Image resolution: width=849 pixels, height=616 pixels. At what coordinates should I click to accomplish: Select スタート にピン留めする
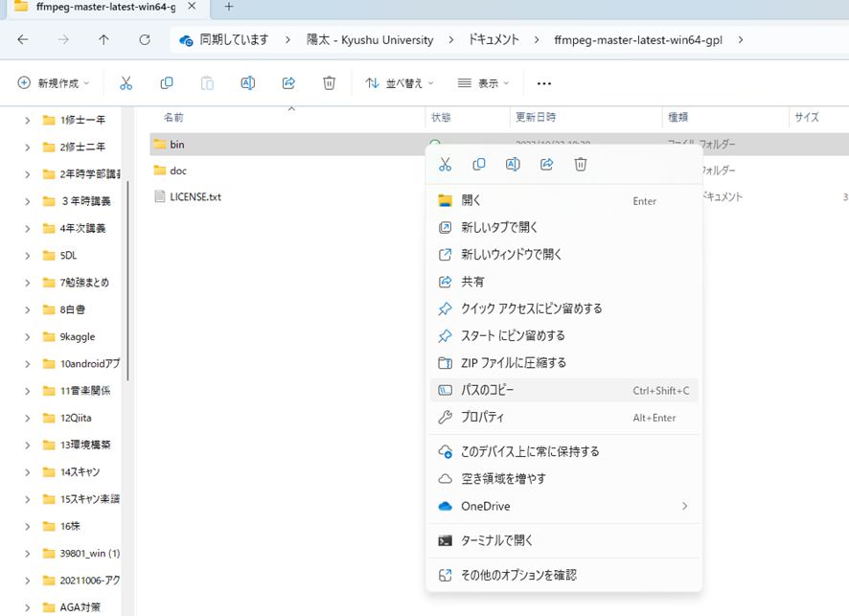[x=563, y=335]
